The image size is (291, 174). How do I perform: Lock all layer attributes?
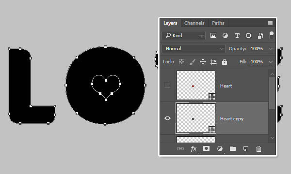(225, 62)
